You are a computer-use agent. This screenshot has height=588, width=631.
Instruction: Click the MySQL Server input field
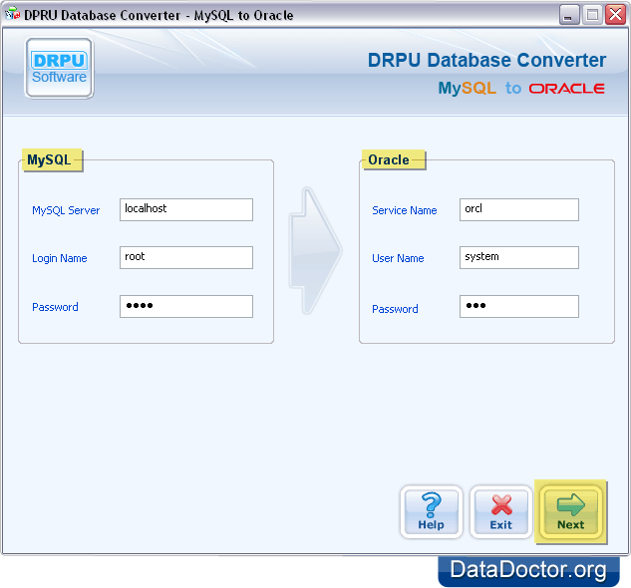[186, 209]
